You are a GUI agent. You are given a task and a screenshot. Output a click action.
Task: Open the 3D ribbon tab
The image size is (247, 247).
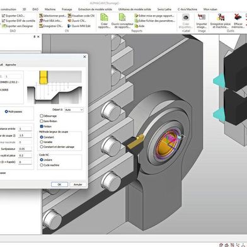[x=25, y=9]
